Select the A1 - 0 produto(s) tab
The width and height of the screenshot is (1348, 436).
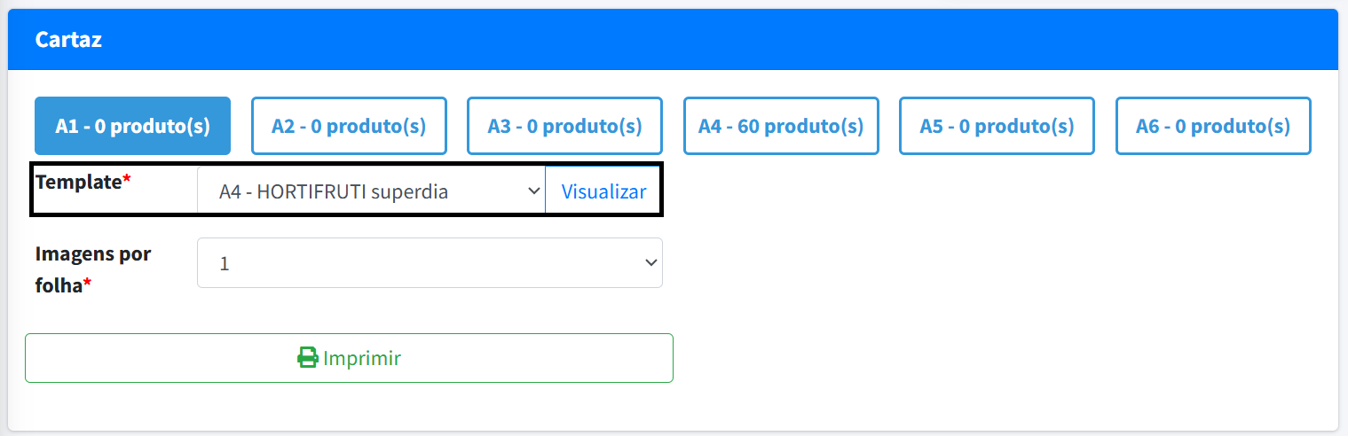tap(132, 126)
